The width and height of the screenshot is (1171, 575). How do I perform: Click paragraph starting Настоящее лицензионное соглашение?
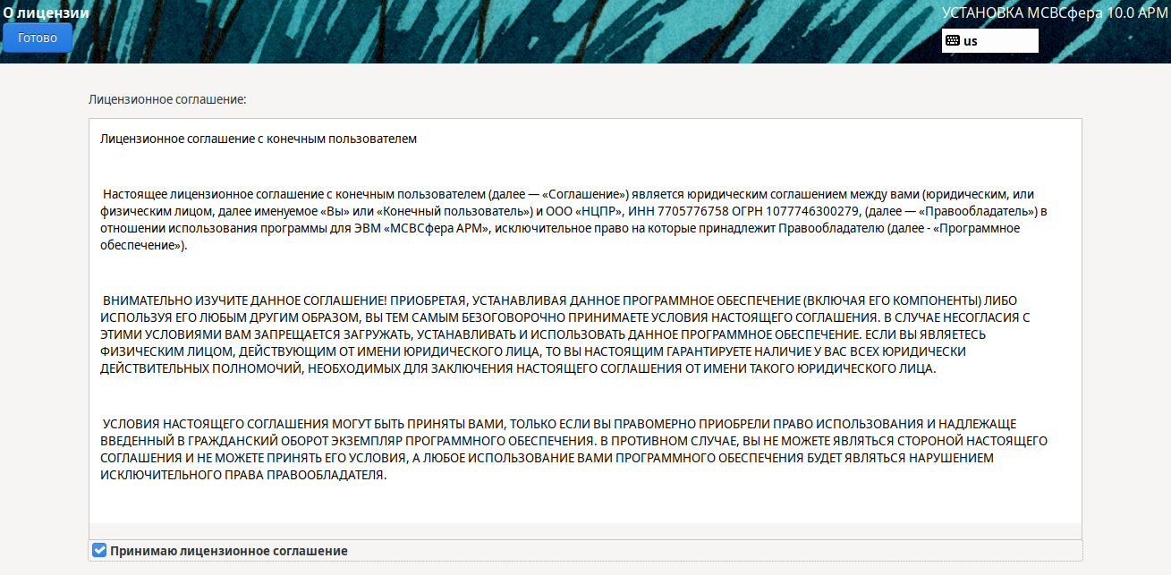(x=573, y=219)
